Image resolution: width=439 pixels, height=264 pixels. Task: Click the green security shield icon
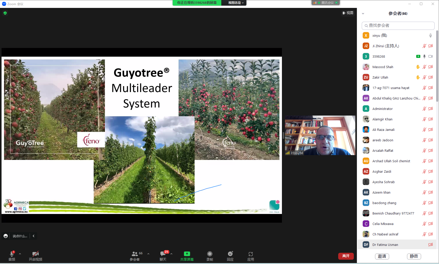point(5,13)
